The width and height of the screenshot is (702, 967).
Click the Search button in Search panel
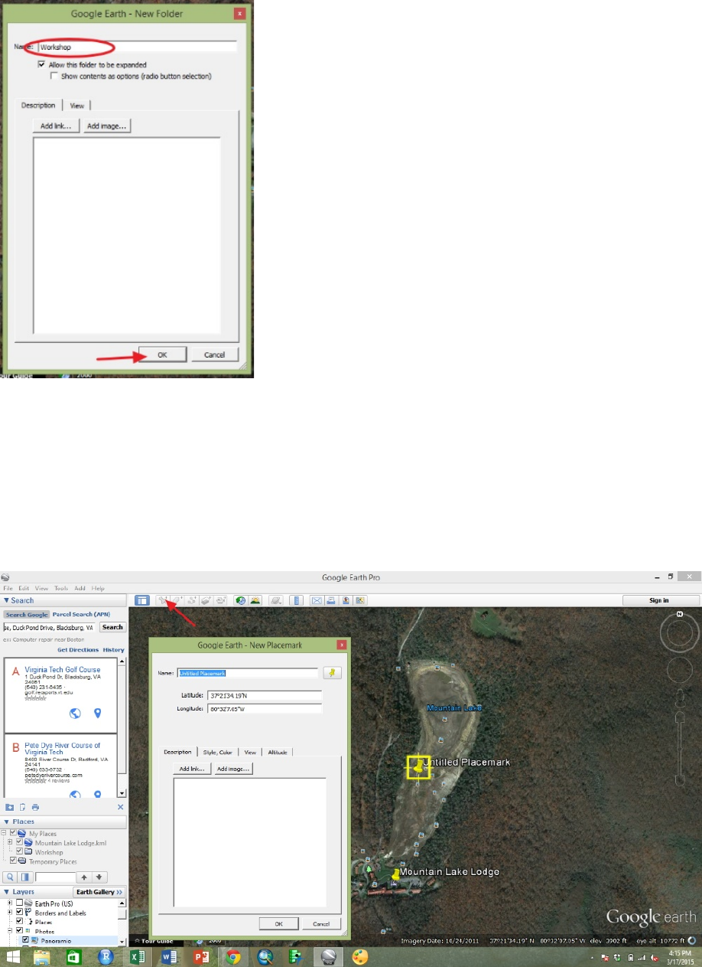click(112, 627)
